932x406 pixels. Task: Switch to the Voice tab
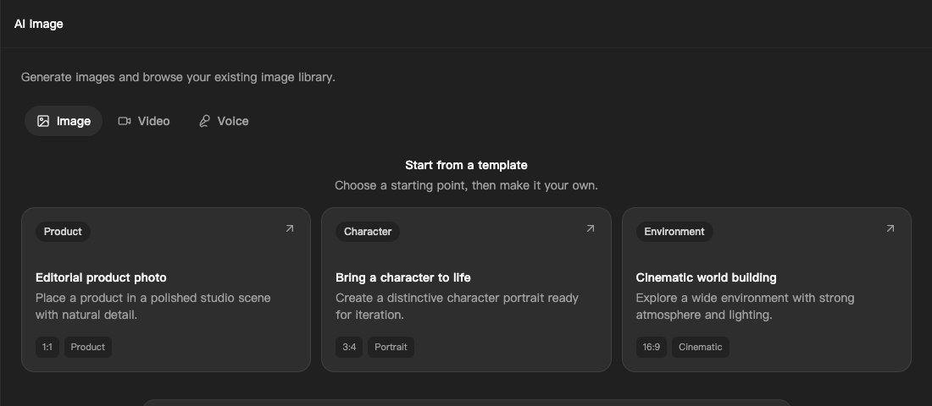pos(224,121)
